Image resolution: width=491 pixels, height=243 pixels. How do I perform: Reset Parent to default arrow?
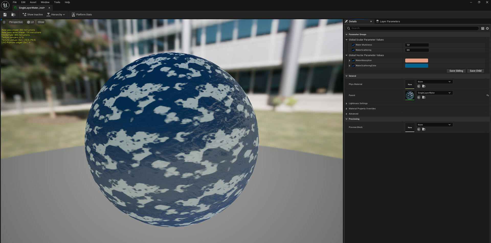coord(488,96)
